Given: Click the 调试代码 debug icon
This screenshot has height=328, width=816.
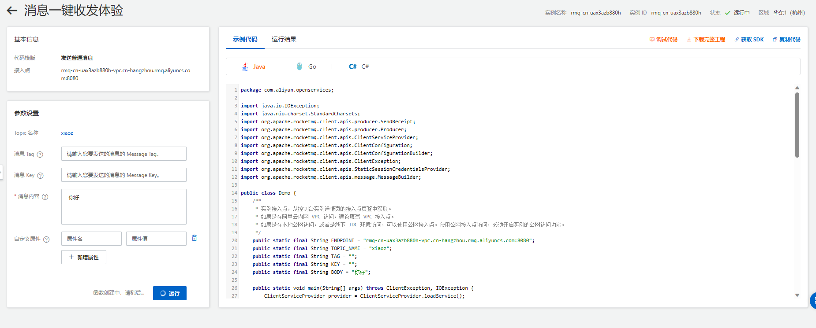Looking at the screenshot, I should (x=652, y=40).
